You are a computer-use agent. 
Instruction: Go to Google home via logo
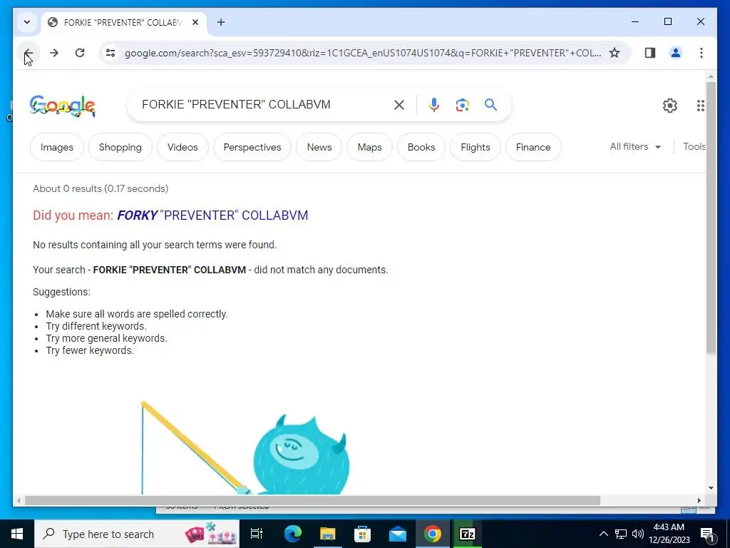pyautogui.click(x=63, y=106)
